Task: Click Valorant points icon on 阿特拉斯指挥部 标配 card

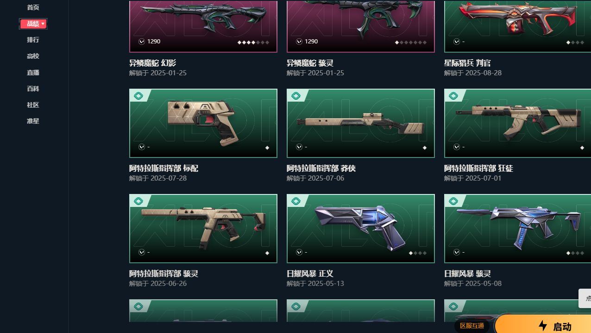Action: pos(142,147)
